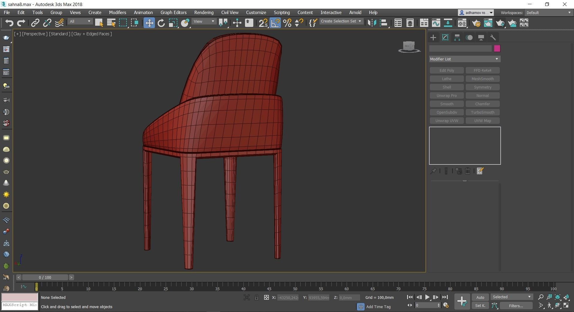This screenshot has height=312, width=574.
Task: Toggle Absolute/Offset transform mode icon
Action: pos(266,297)
